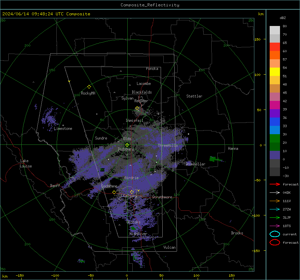
Task: Click the ThreeHills label
Action: click(x=168, y=145)
